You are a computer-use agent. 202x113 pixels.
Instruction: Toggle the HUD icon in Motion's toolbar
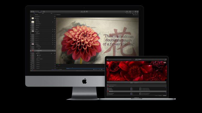point(135,12)
